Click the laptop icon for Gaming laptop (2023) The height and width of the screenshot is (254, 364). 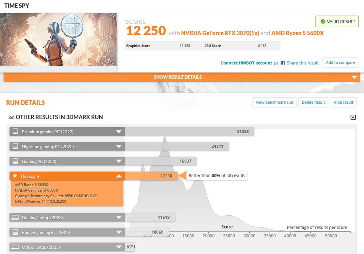(x=15, y=217)
